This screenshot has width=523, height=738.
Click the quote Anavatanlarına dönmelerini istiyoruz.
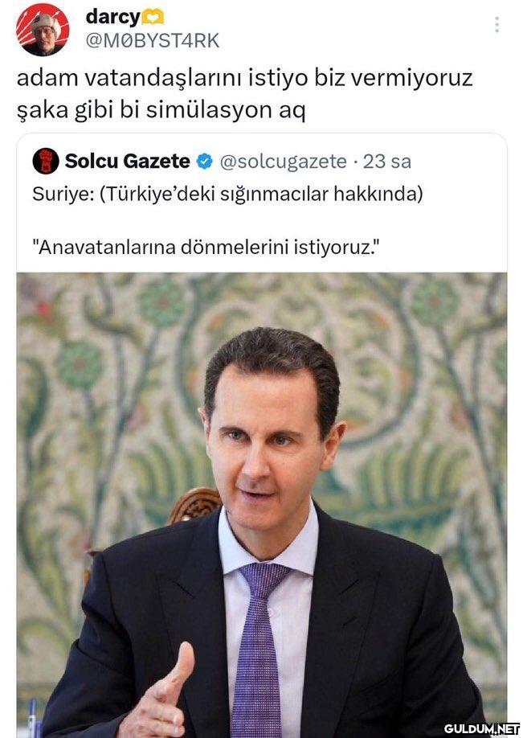coord(205,247)
